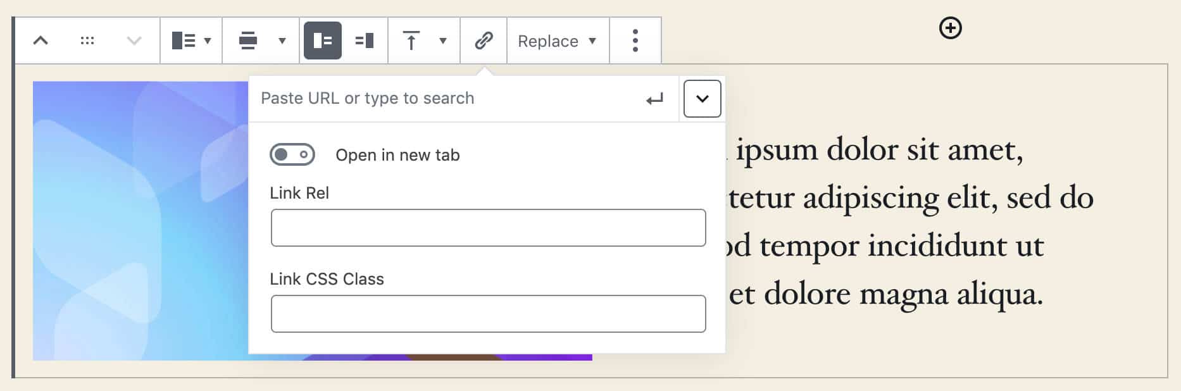Select the blue gradient media image
Image resolution: width=1181 pixels, height=391 pixels.
(139, 221)
